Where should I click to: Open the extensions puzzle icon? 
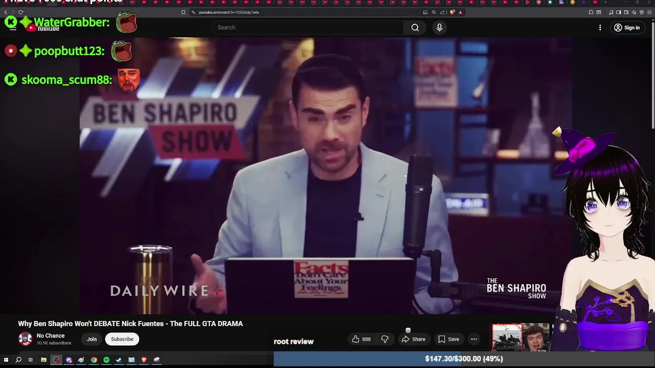(x=591, y=12)
